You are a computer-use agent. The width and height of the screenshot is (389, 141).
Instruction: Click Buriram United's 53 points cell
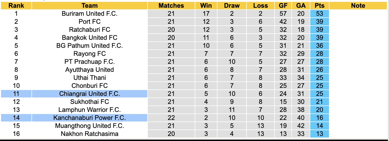coord(319,14)
